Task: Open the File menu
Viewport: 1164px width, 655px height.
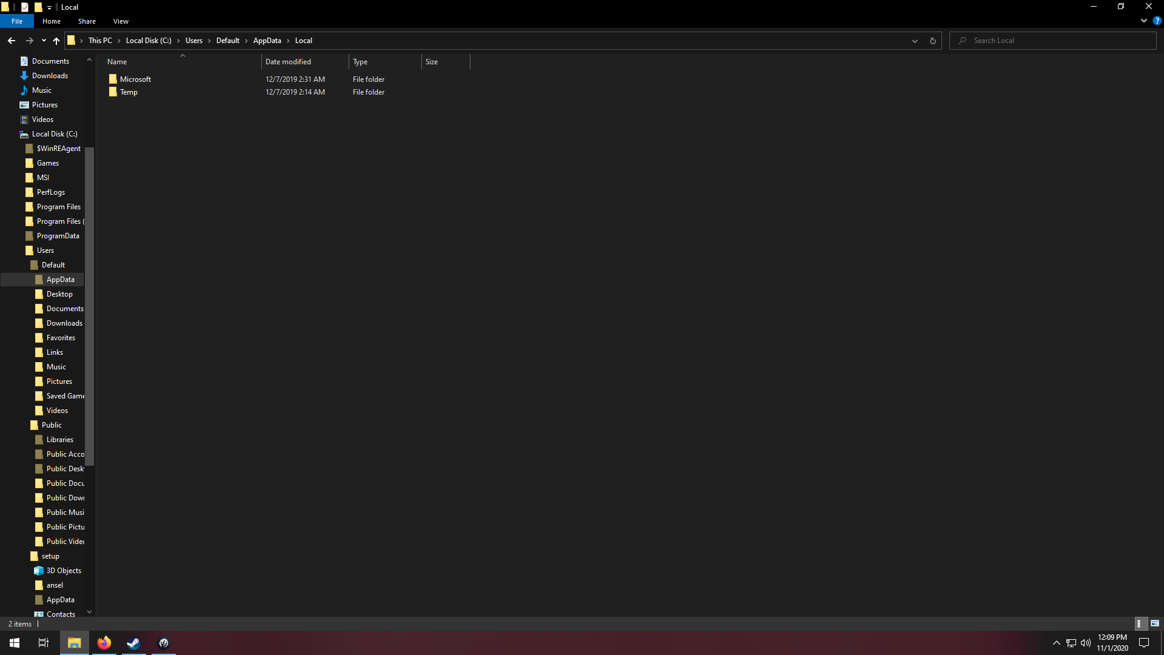Action: point(17,21)
